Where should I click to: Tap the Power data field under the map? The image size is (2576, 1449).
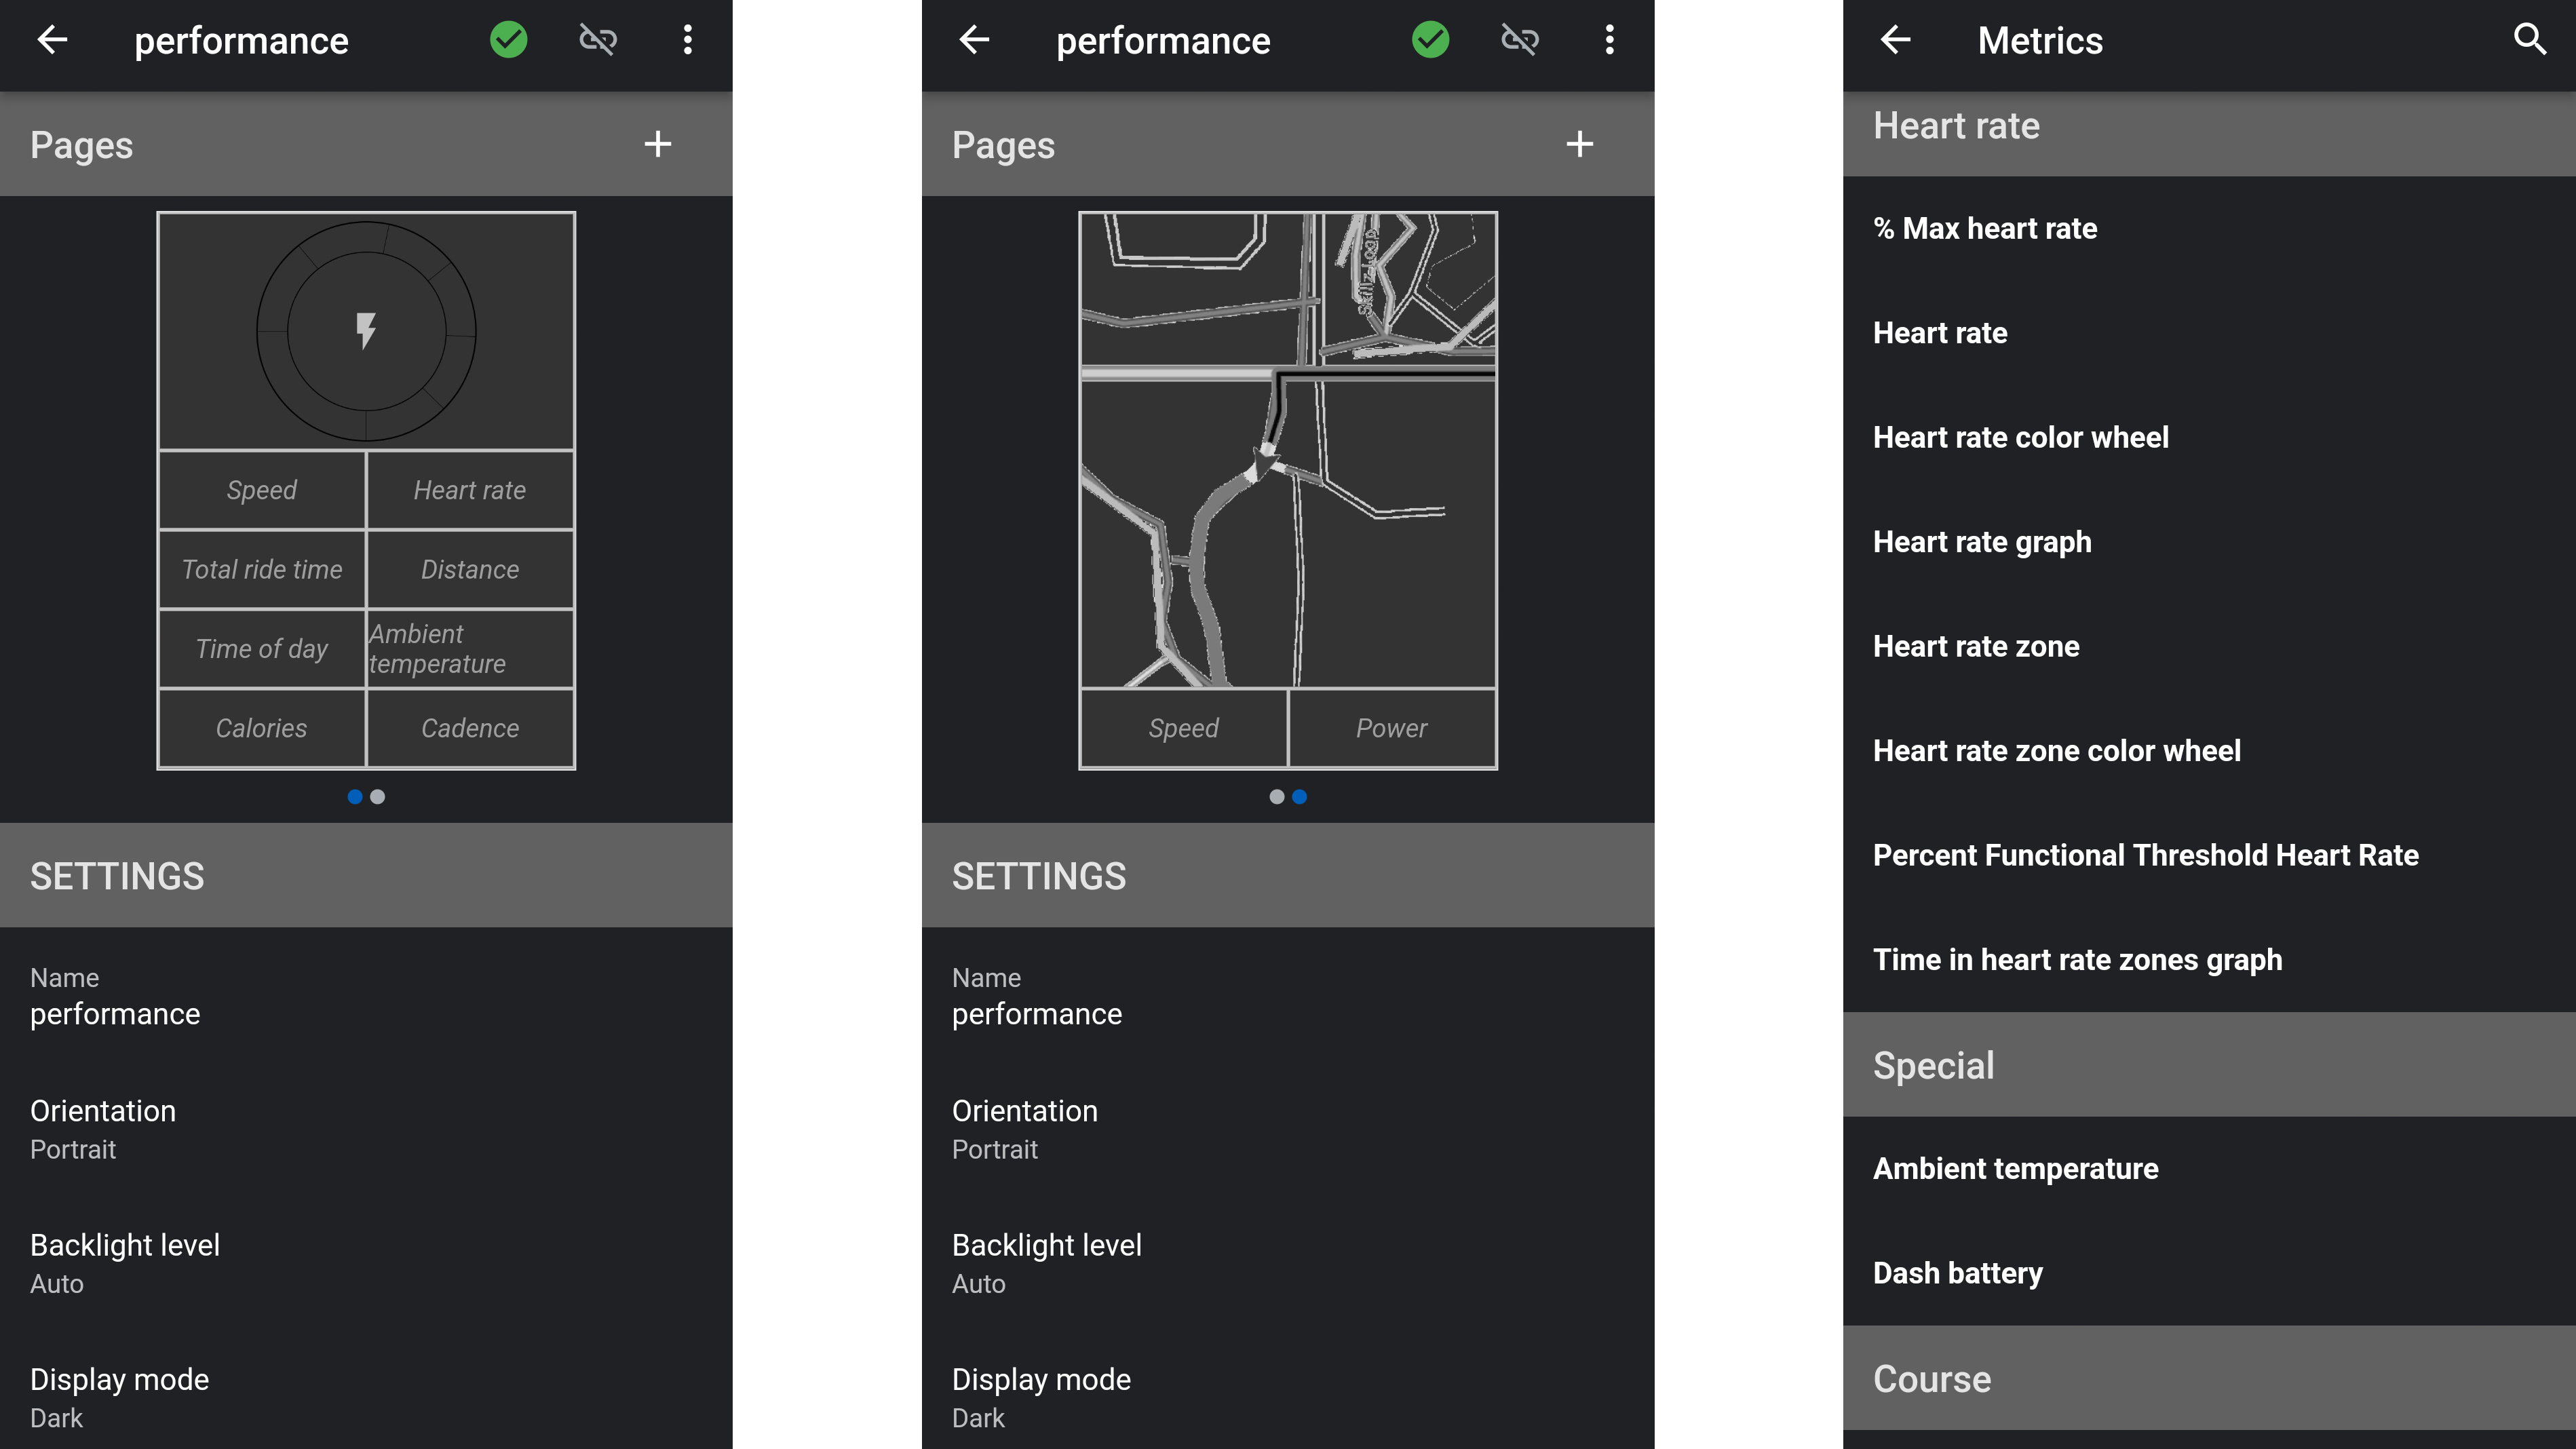click(1391, 728)
